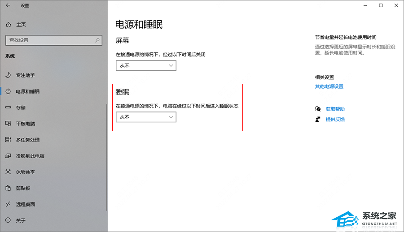This screenshot has width=404, height=232.
Task: Click the 电源和睡眠 page heading
Action: click(139, 25)
